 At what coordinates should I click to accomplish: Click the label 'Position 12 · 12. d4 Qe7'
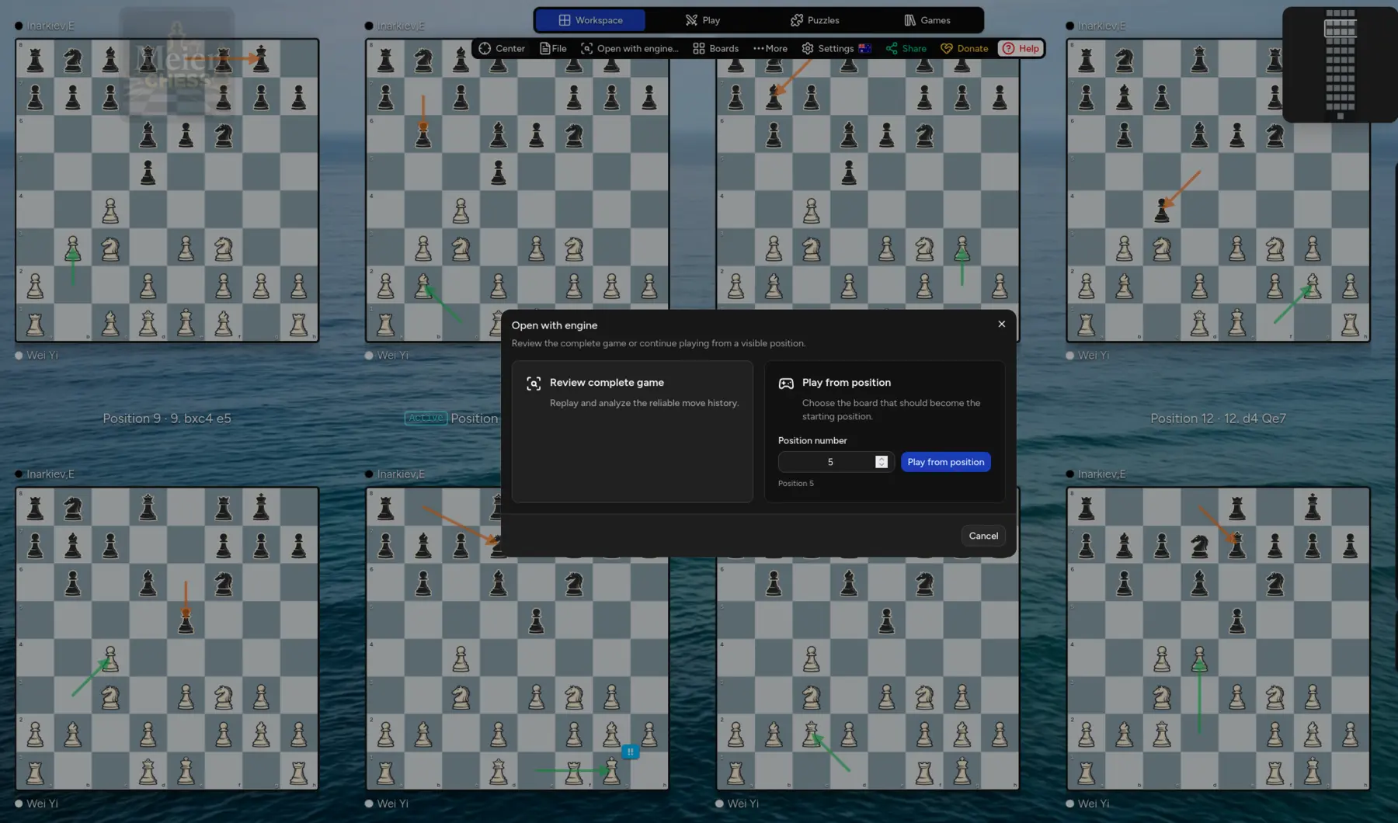pyautogui.click(x=1218, y=418)
